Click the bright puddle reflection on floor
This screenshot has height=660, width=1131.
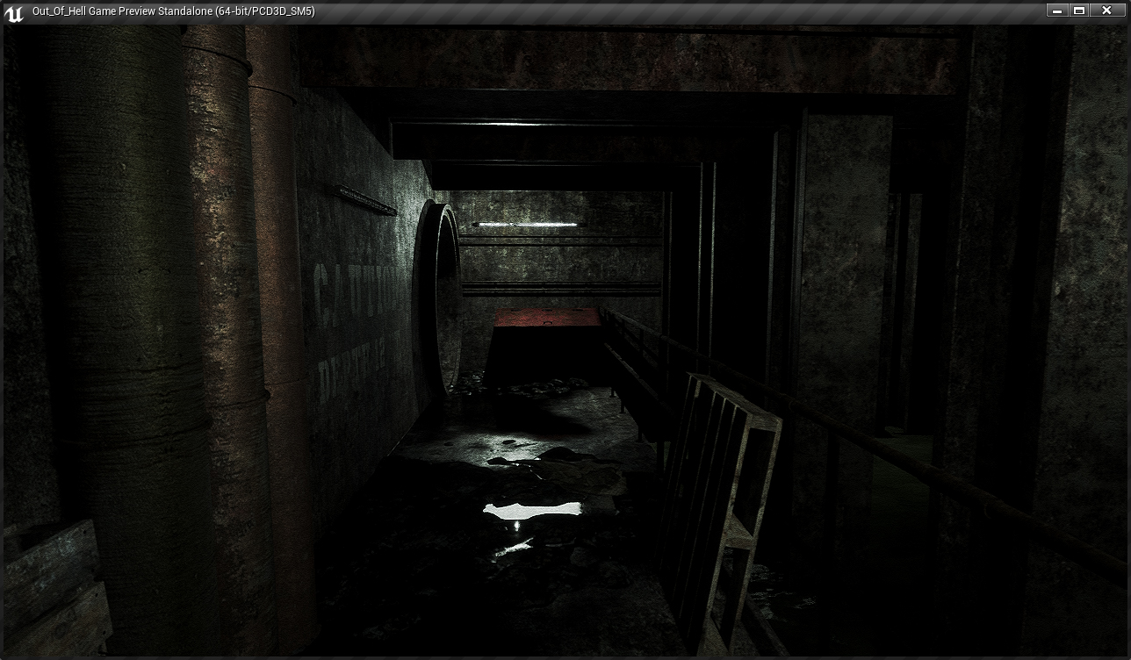pos(532,509)
